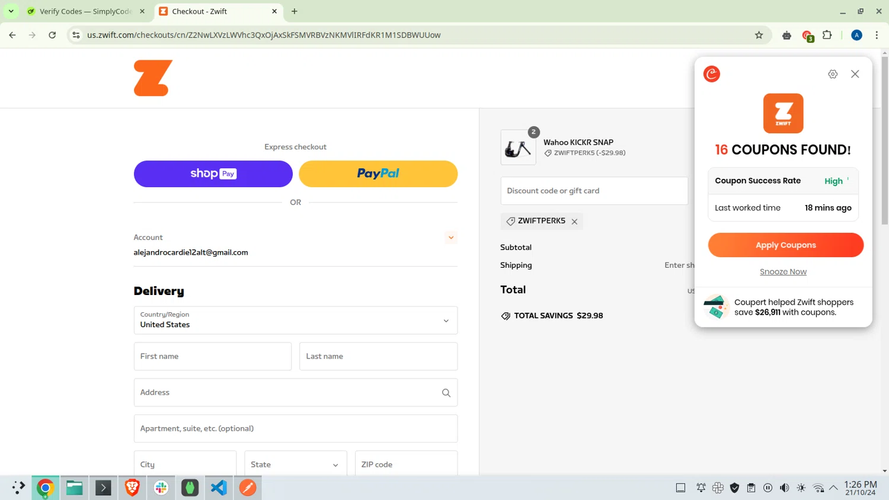The width and height of the screenshot is (889, 500).
Task: Bookmark this page with star icon
Action: (x=759, y=35)
